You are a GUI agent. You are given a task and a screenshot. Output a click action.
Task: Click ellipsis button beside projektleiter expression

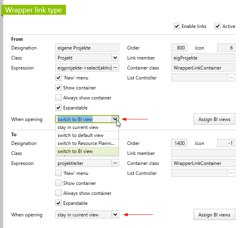pyautogui.click(x=115, y=163)
